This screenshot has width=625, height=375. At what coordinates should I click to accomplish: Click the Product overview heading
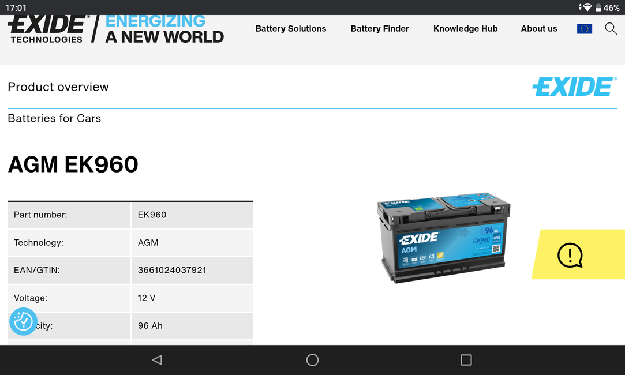tap(58, 87)
